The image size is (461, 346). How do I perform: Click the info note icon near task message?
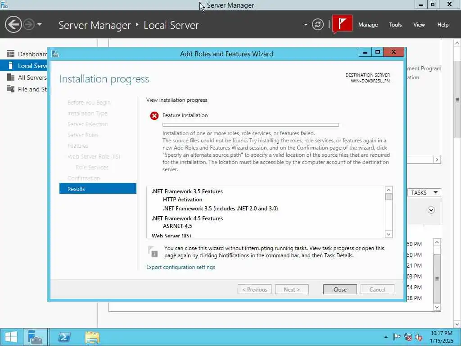coord(153,251)
